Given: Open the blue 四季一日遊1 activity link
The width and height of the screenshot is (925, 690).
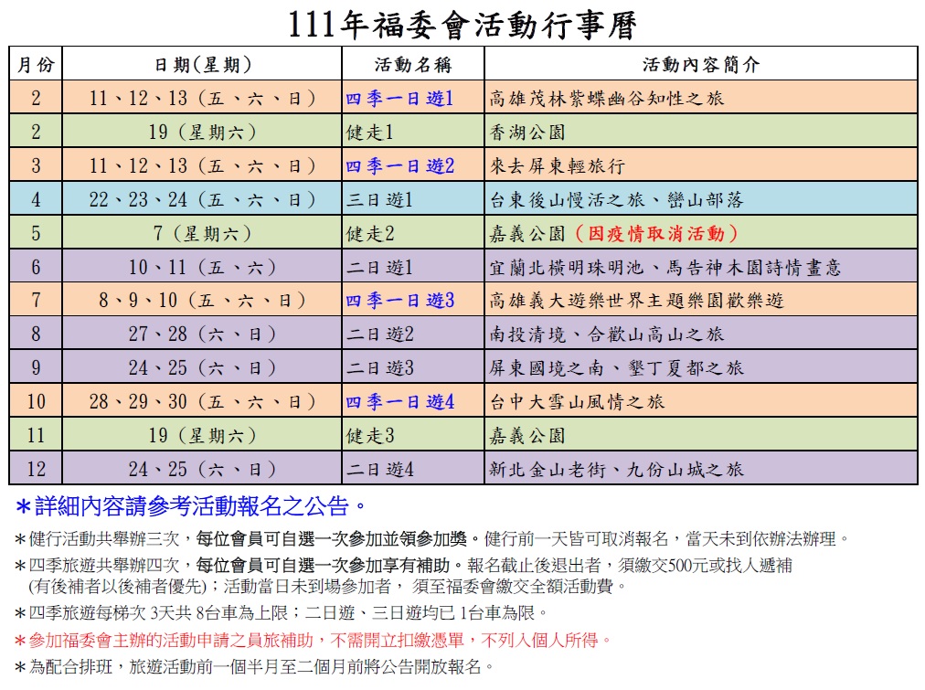Looking at the screenshot, I should click(x=399, y=99).
